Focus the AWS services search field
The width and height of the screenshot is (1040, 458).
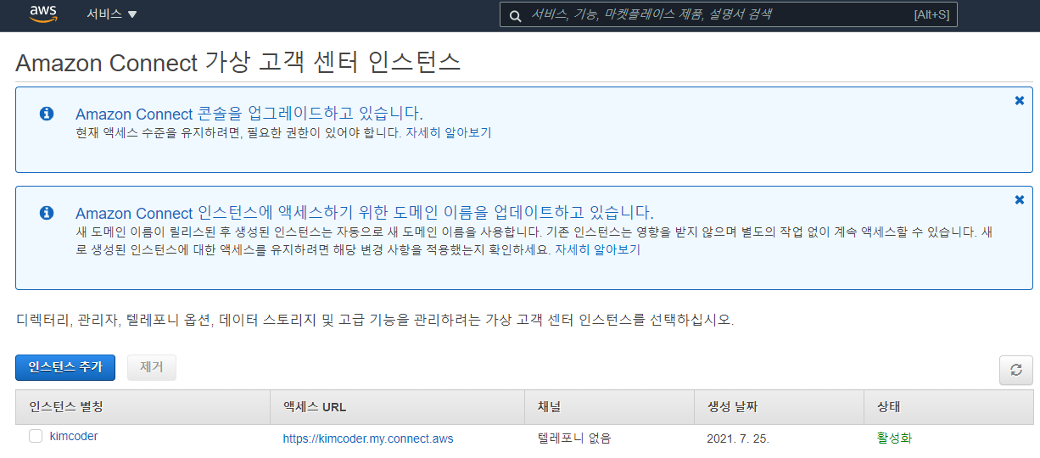728,14
